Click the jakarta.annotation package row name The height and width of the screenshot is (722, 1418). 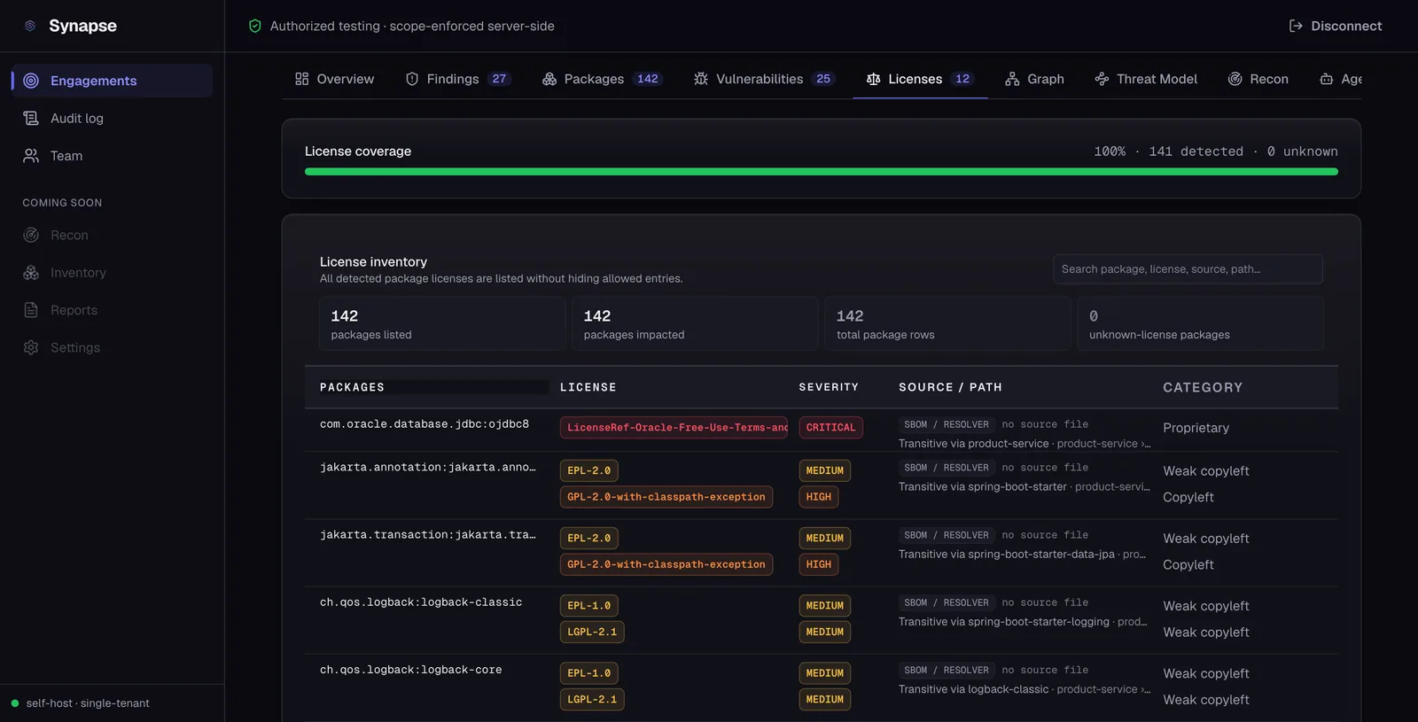[x=428, y=468]
